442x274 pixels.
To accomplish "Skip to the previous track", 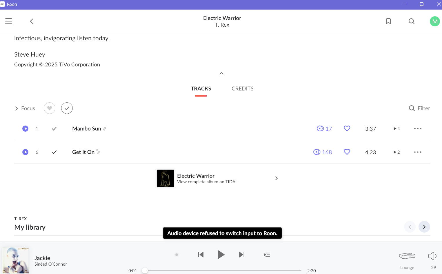I will 201,255.
